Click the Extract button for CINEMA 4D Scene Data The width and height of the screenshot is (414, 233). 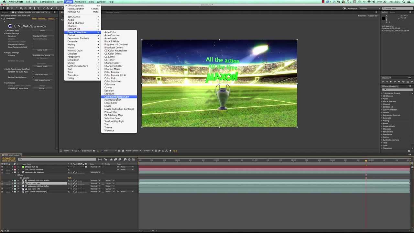coord(42,88)
